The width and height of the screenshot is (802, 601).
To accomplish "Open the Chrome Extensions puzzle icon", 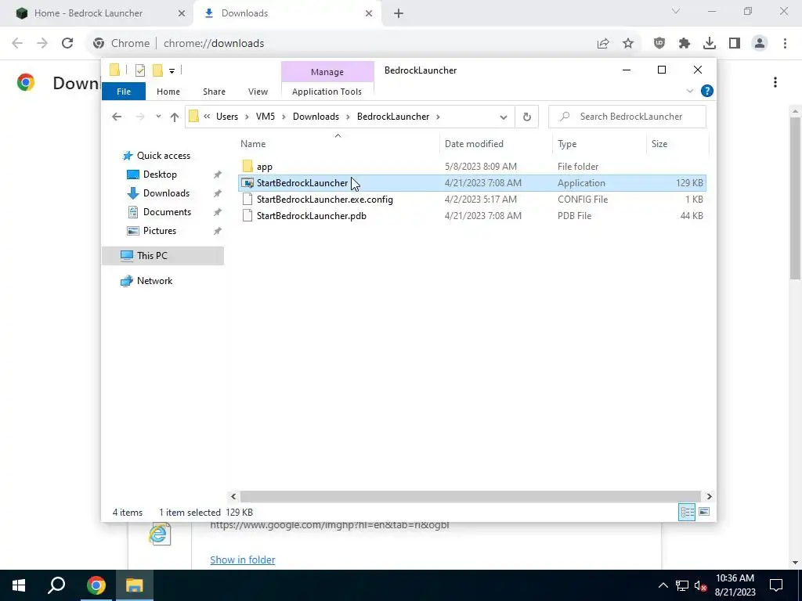I will [685, 44].
